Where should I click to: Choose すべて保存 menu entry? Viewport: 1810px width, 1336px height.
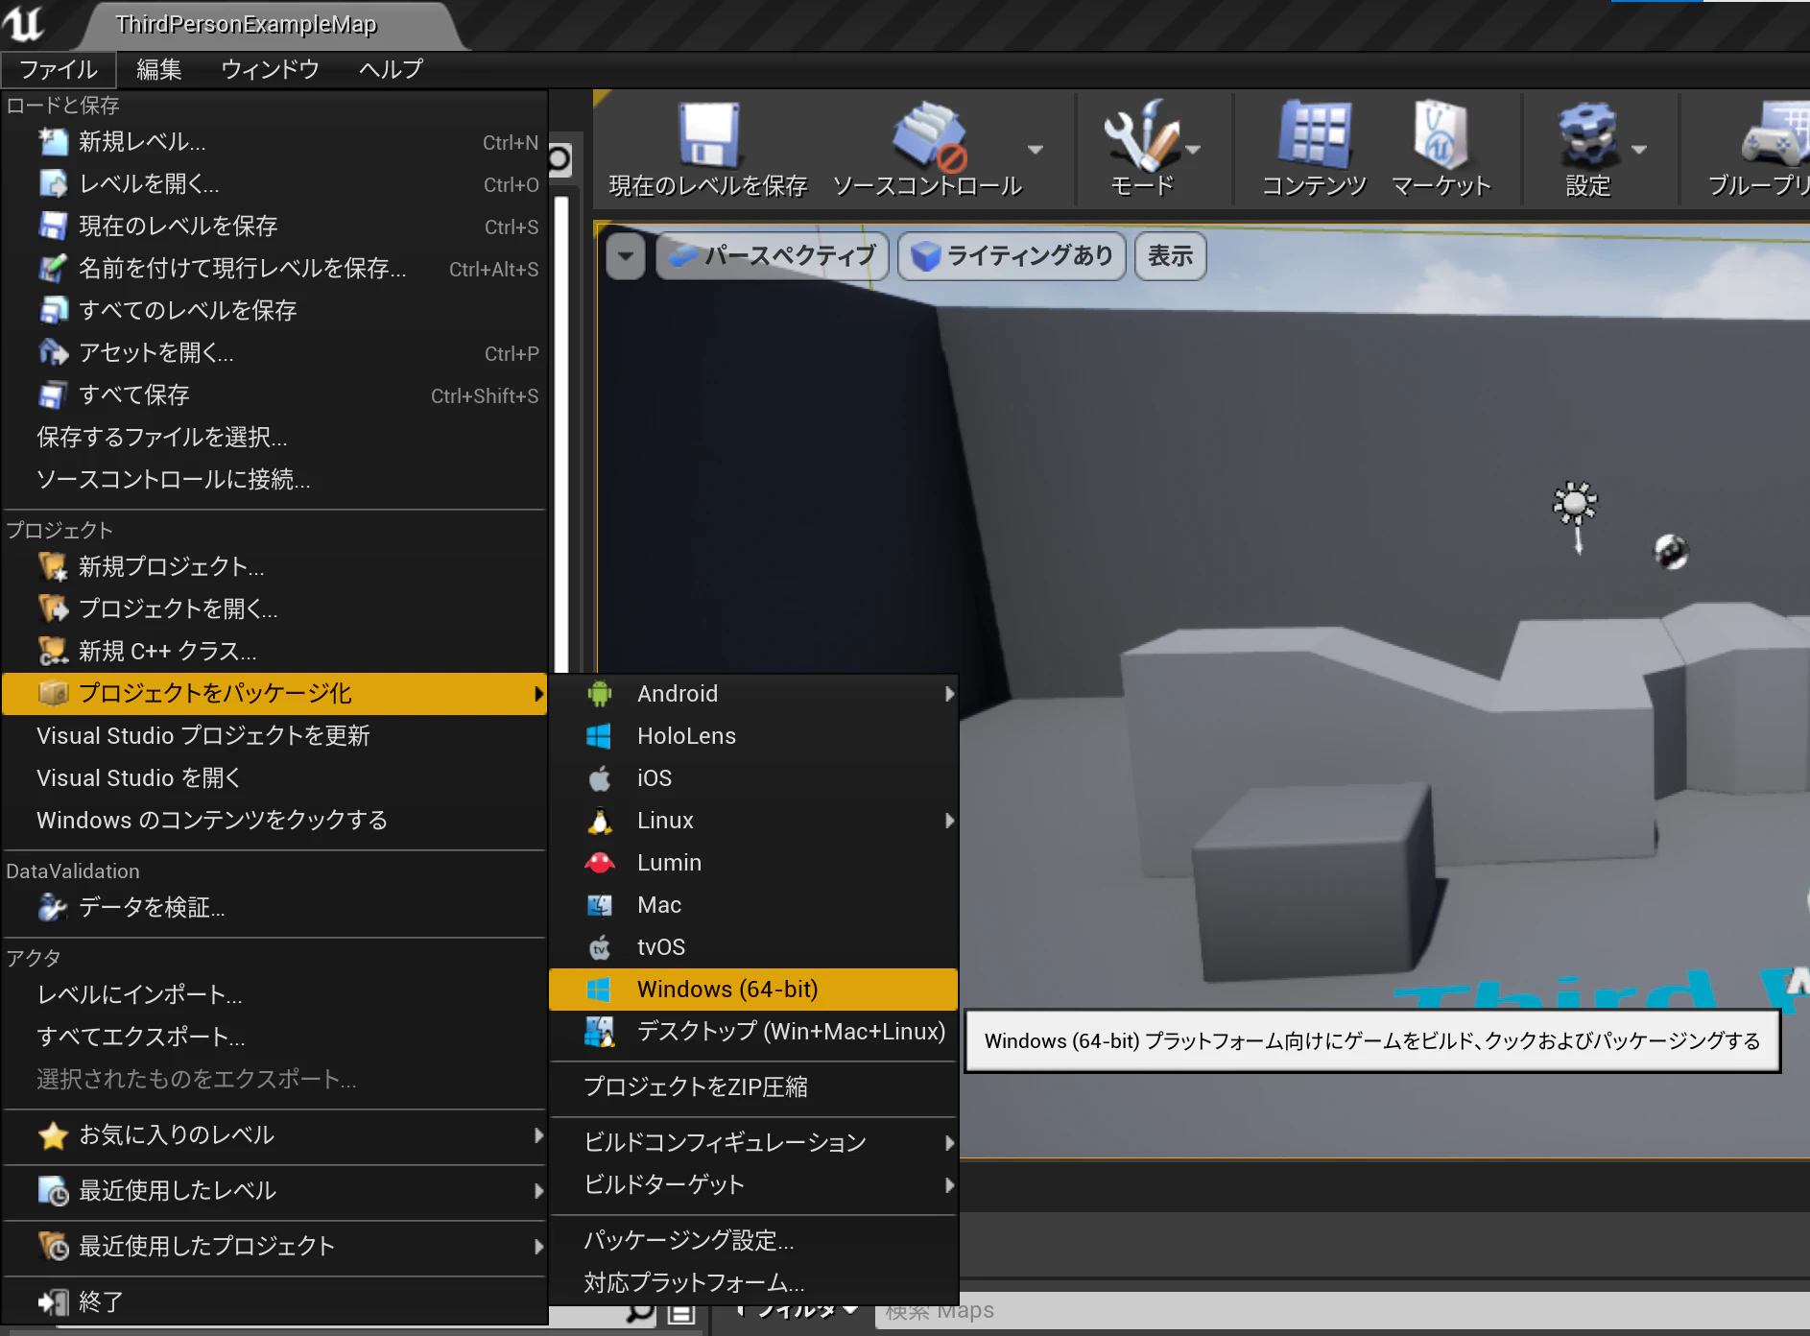tap(274, 395)
